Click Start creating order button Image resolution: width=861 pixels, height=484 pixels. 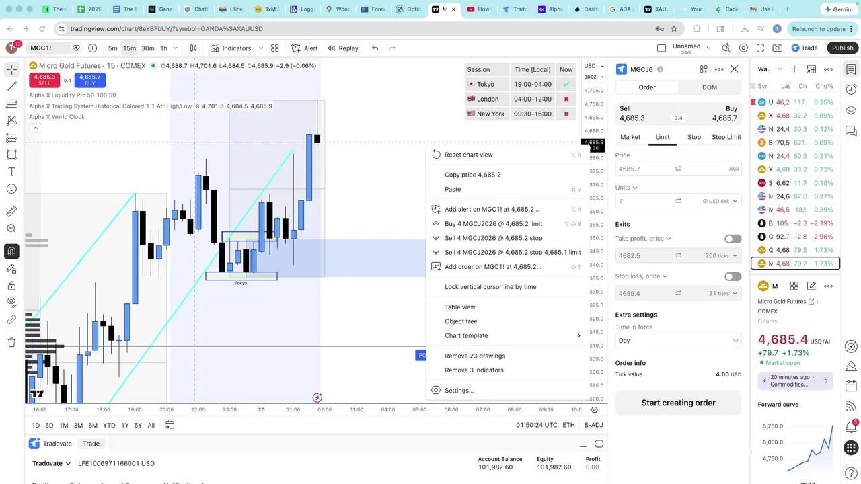tap(678, 403)
